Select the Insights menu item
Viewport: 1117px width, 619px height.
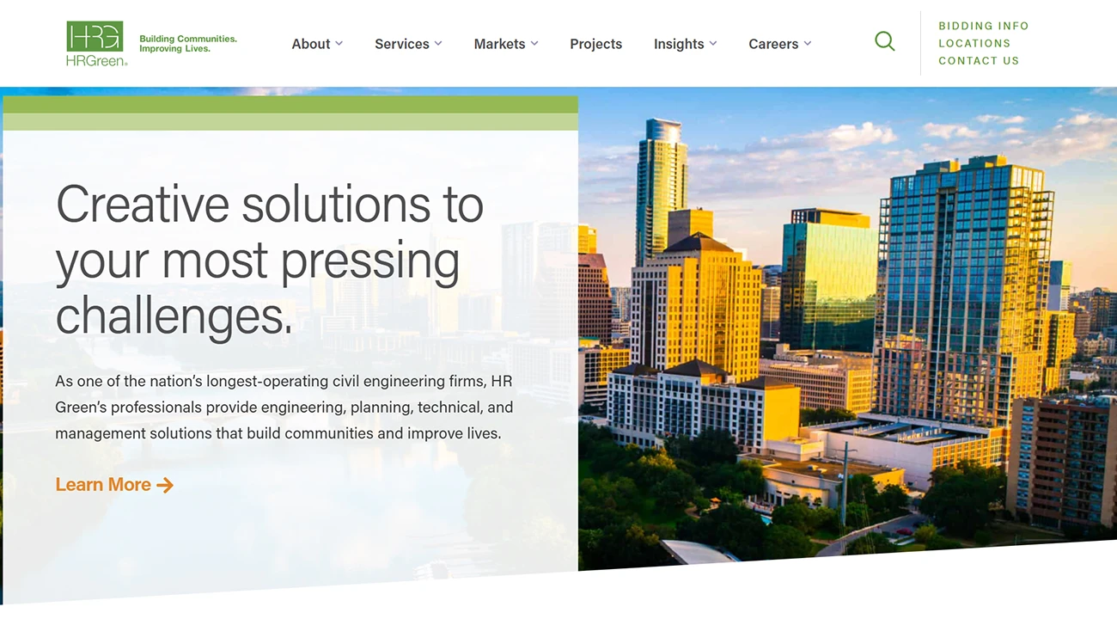[679, 44]
